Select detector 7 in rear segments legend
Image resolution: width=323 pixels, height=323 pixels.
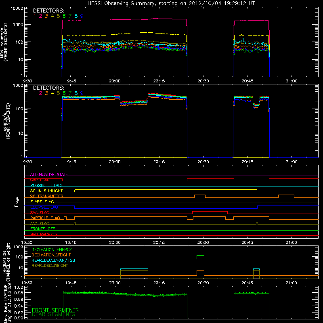[70, 93]
